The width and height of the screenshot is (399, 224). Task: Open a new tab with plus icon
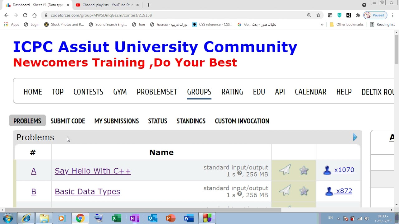pos(148,5)
